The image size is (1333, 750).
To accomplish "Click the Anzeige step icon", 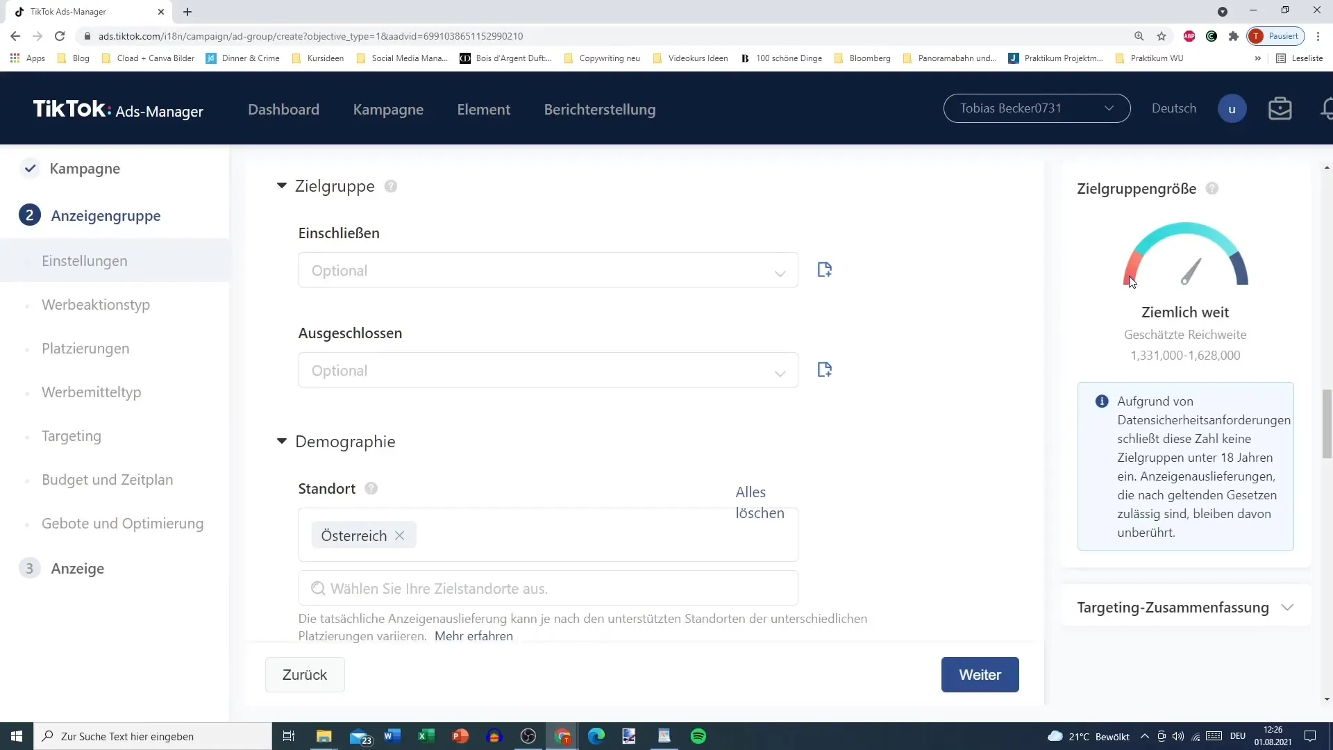I will pos(29,568).
